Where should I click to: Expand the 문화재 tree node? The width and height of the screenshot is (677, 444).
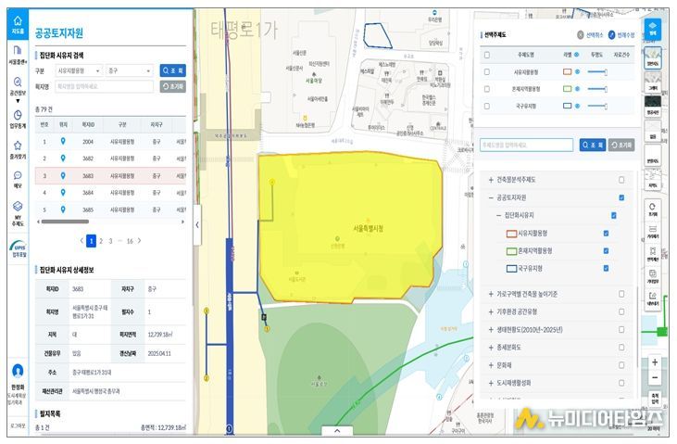(x=491, y=364)
